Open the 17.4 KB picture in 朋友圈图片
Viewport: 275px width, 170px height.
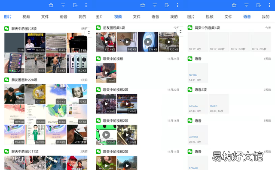14,94
